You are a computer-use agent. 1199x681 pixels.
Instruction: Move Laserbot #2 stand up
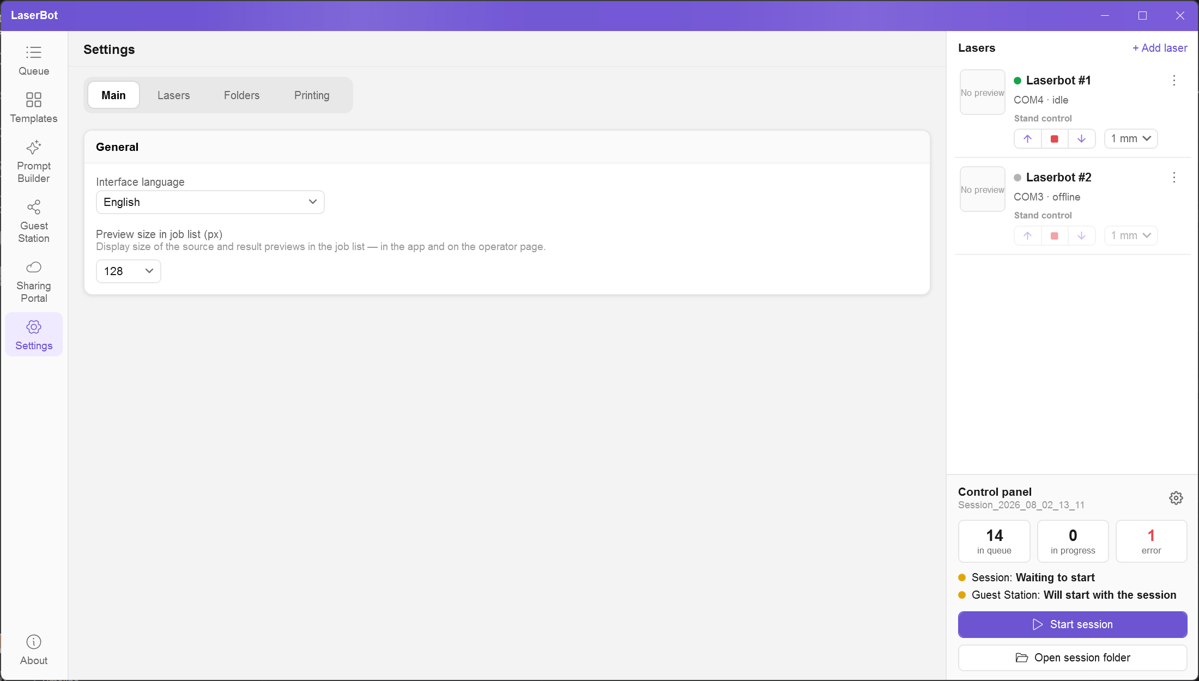pos(1028,235)
